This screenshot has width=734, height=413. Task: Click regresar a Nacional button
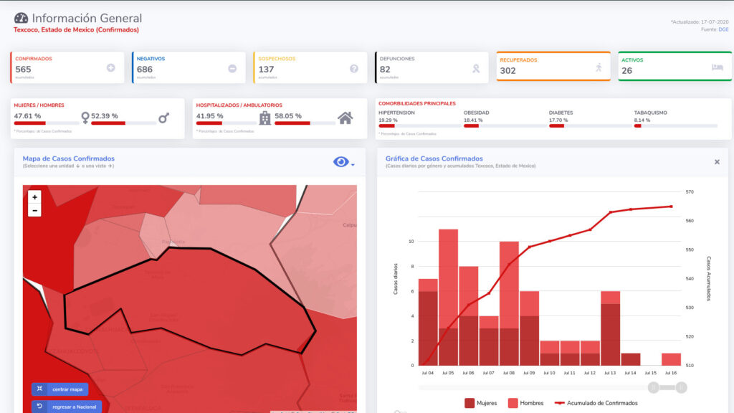67,407
